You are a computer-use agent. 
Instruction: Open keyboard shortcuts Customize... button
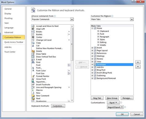pos(58,106)
